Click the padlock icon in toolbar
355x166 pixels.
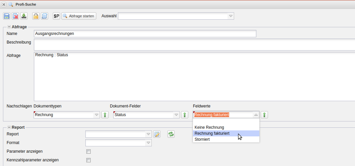(x=36, y=16)
